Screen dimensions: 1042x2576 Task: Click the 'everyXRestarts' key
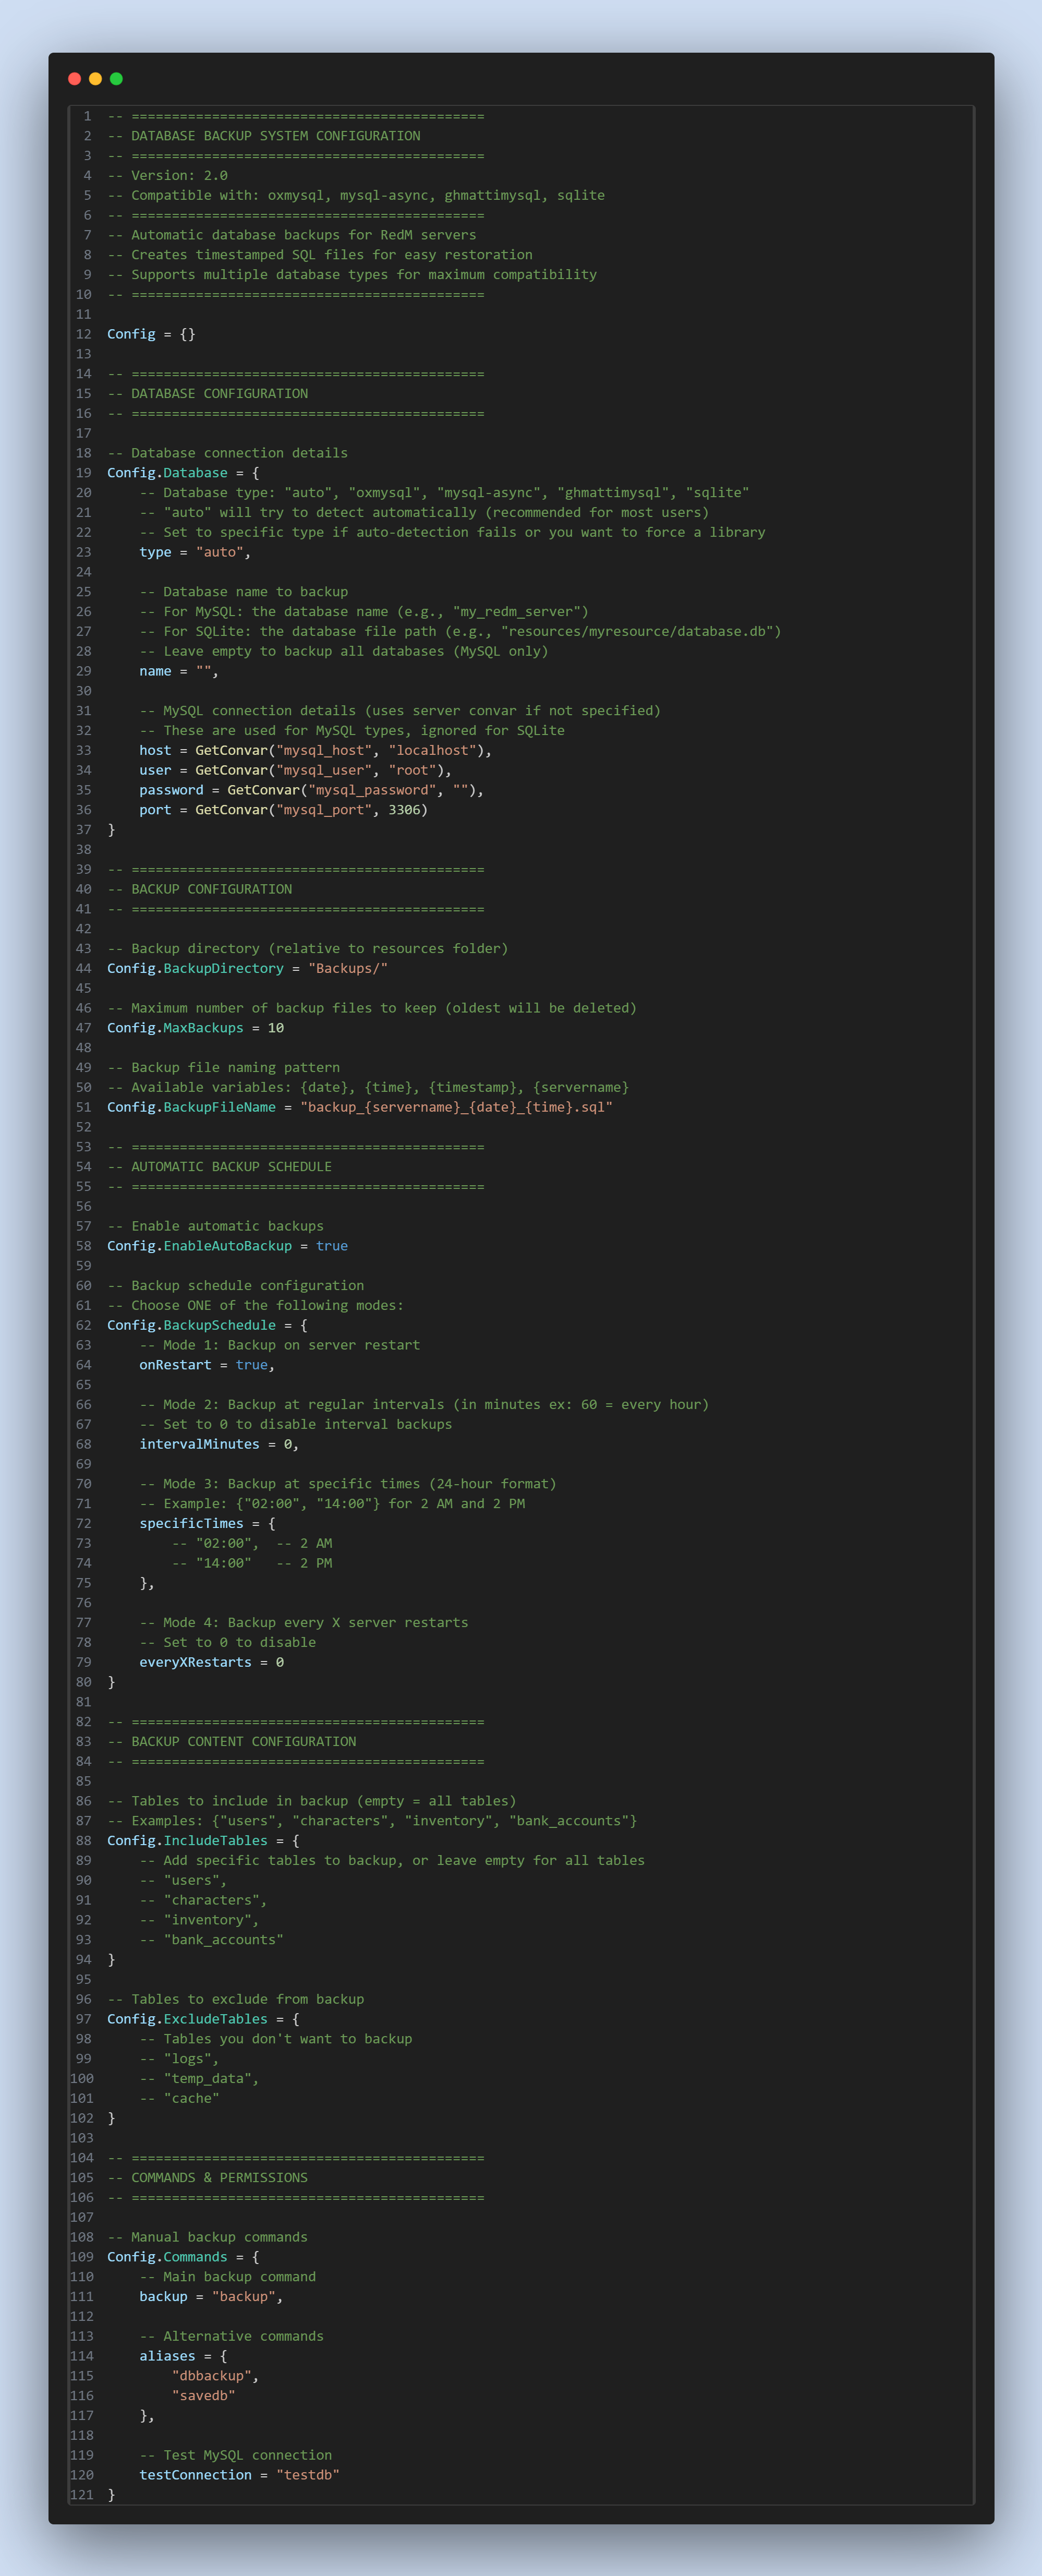tap(195, 1662)
